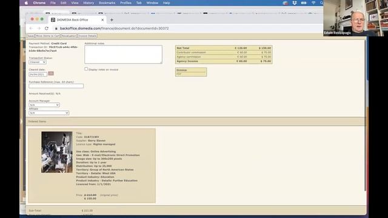
Task: Open the History menu
Action: tap(89, 3)
